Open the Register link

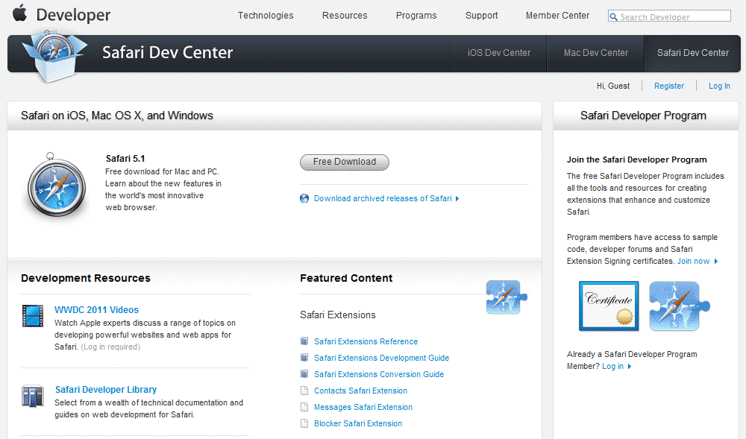(669, 86)
